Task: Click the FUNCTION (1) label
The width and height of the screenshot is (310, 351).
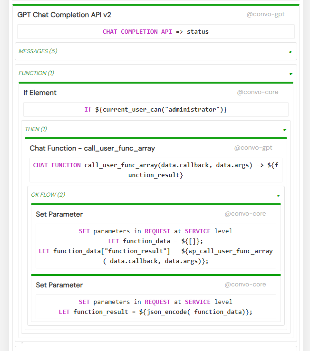Action: point(36,73)
